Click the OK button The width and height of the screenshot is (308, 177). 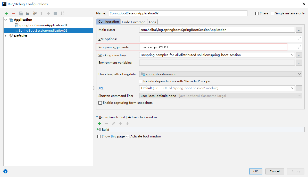coord(255,171)
